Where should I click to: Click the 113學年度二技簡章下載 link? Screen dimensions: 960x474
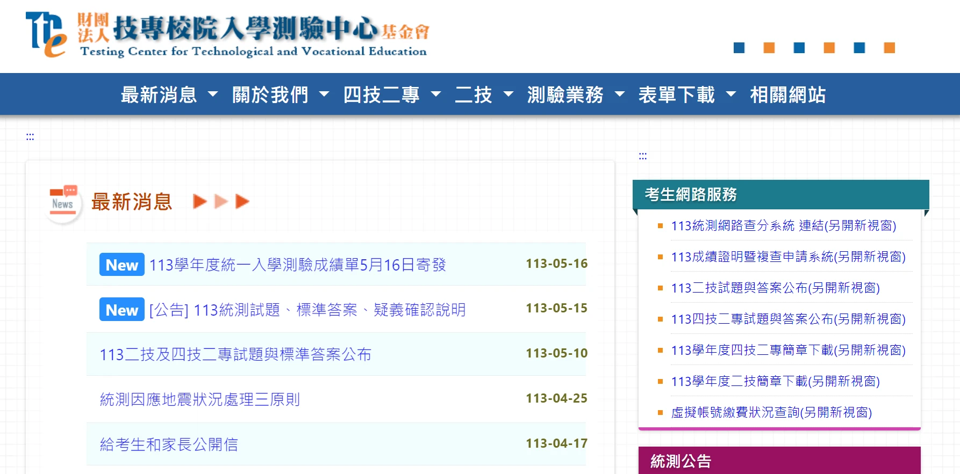pos(775,381)
